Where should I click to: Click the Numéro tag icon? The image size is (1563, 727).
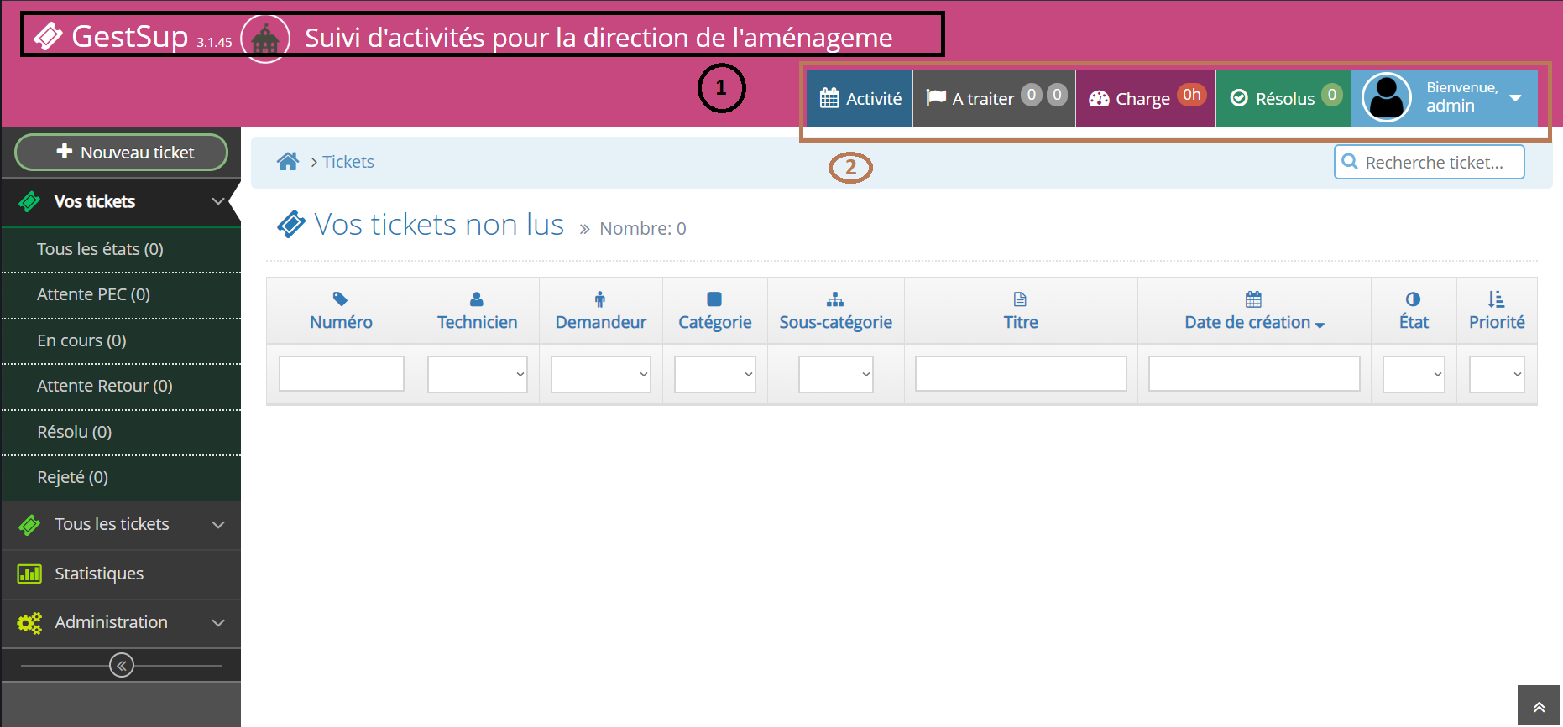[x=341, y=299]
